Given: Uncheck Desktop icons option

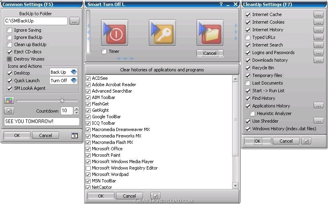Looking at the screenshot, I should point(9,73).
